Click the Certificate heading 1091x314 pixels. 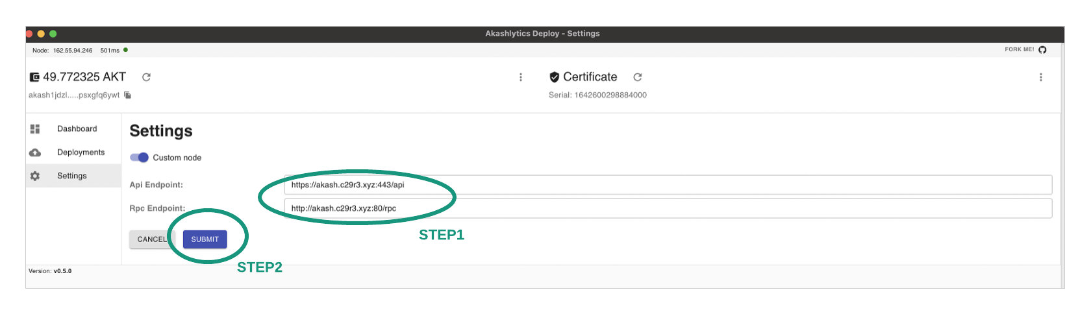[x=590, y=77]
